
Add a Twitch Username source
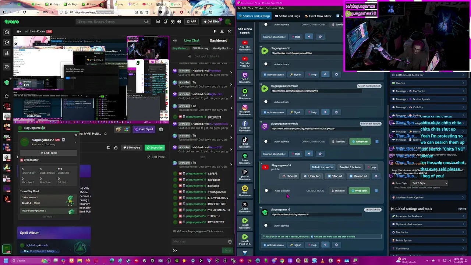tap(245, 77)
